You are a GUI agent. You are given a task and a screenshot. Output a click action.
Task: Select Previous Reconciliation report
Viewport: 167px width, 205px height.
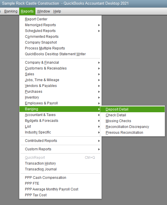click(132, 133)
